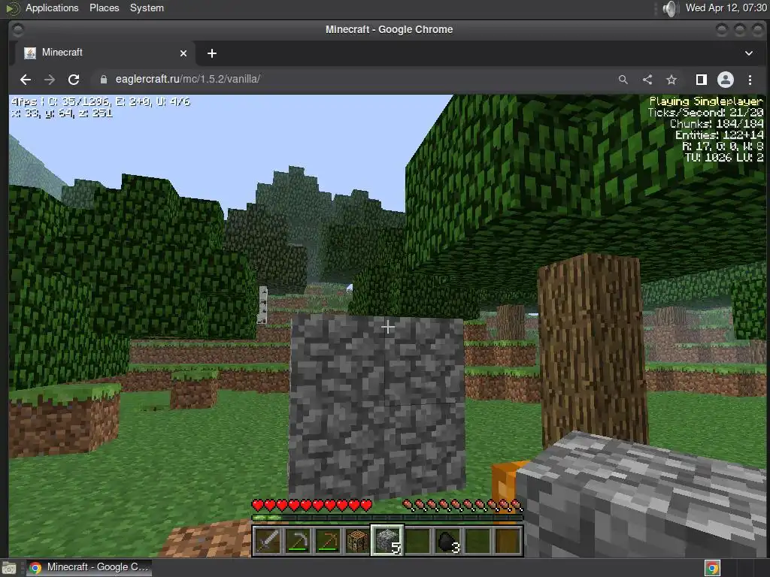Share this page with the share icon
Image resolution: width=770 pixels, height=577 pixels.
(x=647, y=80)
